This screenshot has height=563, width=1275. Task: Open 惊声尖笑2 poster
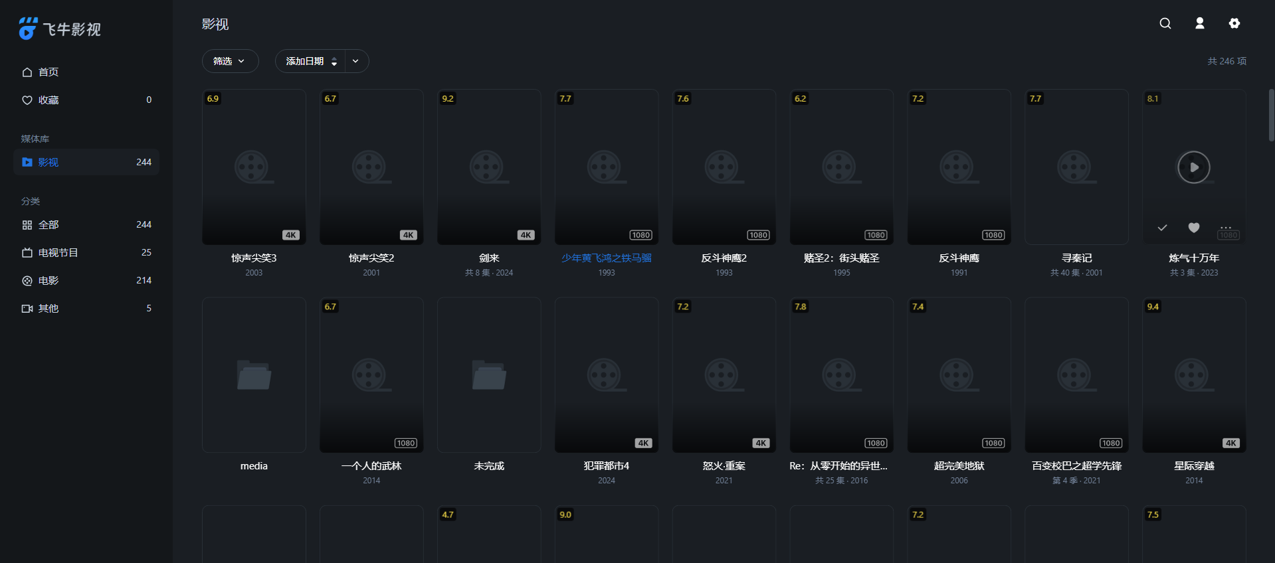pos(371,167)
